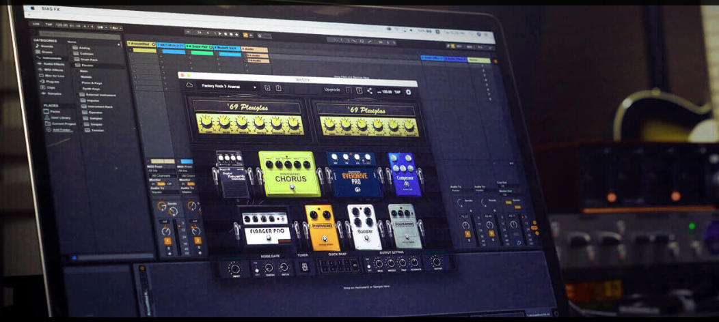Toggle the orange pedal footswitch

324,239
